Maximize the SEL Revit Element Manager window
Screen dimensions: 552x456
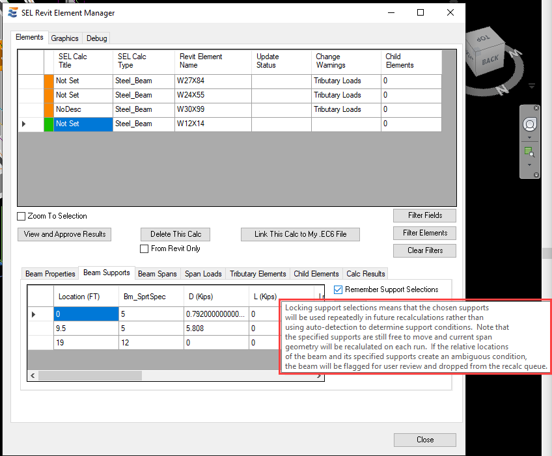(x=421, y=12)
